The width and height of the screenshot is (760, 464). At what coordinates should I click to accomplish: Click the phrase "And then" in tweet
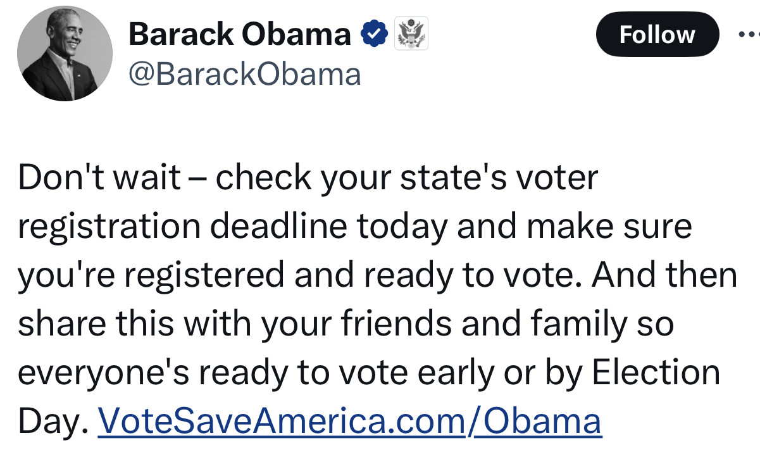coord(666,275)
